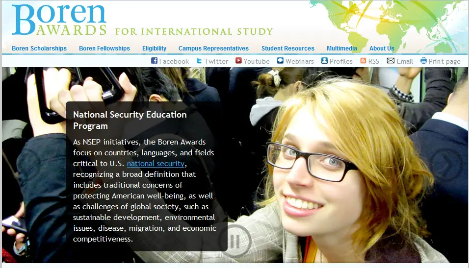Click the National Security Education Program heading
This screenshot has height=268, width=469.
[x=130, y=120]
